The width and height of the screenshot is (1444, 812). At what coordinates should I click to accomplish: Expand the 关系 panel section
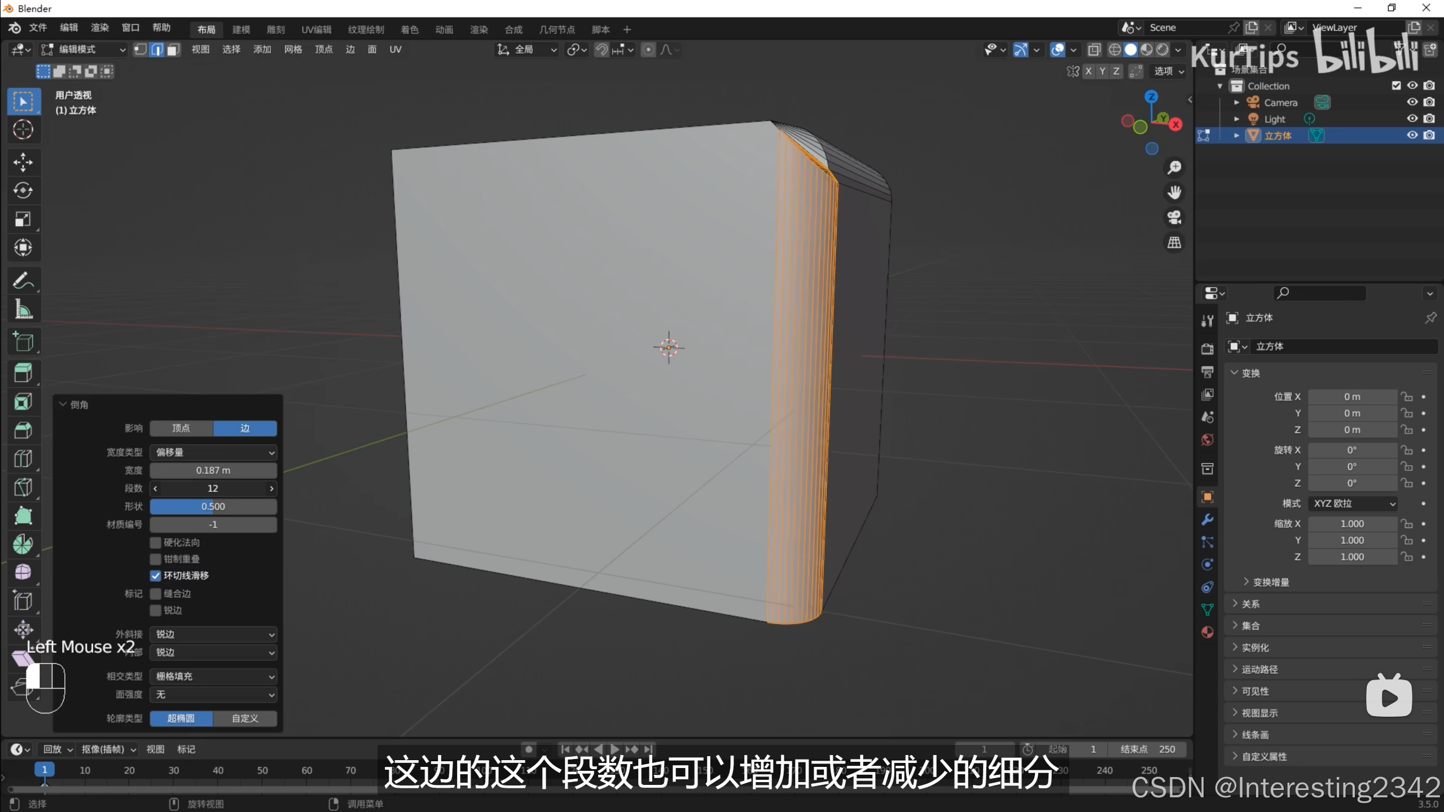tap(1250, 604)
